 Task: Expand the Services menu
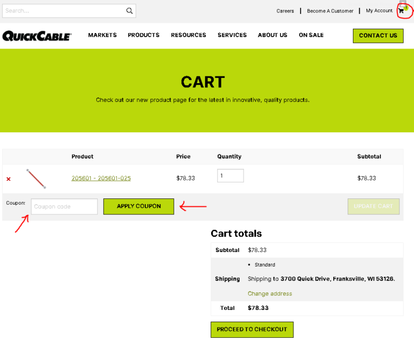coord(232,35)
